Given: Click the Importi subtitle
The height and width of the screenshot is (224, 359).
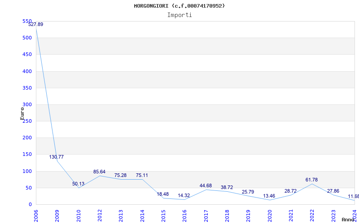Looking at the screenshot, I should pyautogui.click(x=179, y=15).
